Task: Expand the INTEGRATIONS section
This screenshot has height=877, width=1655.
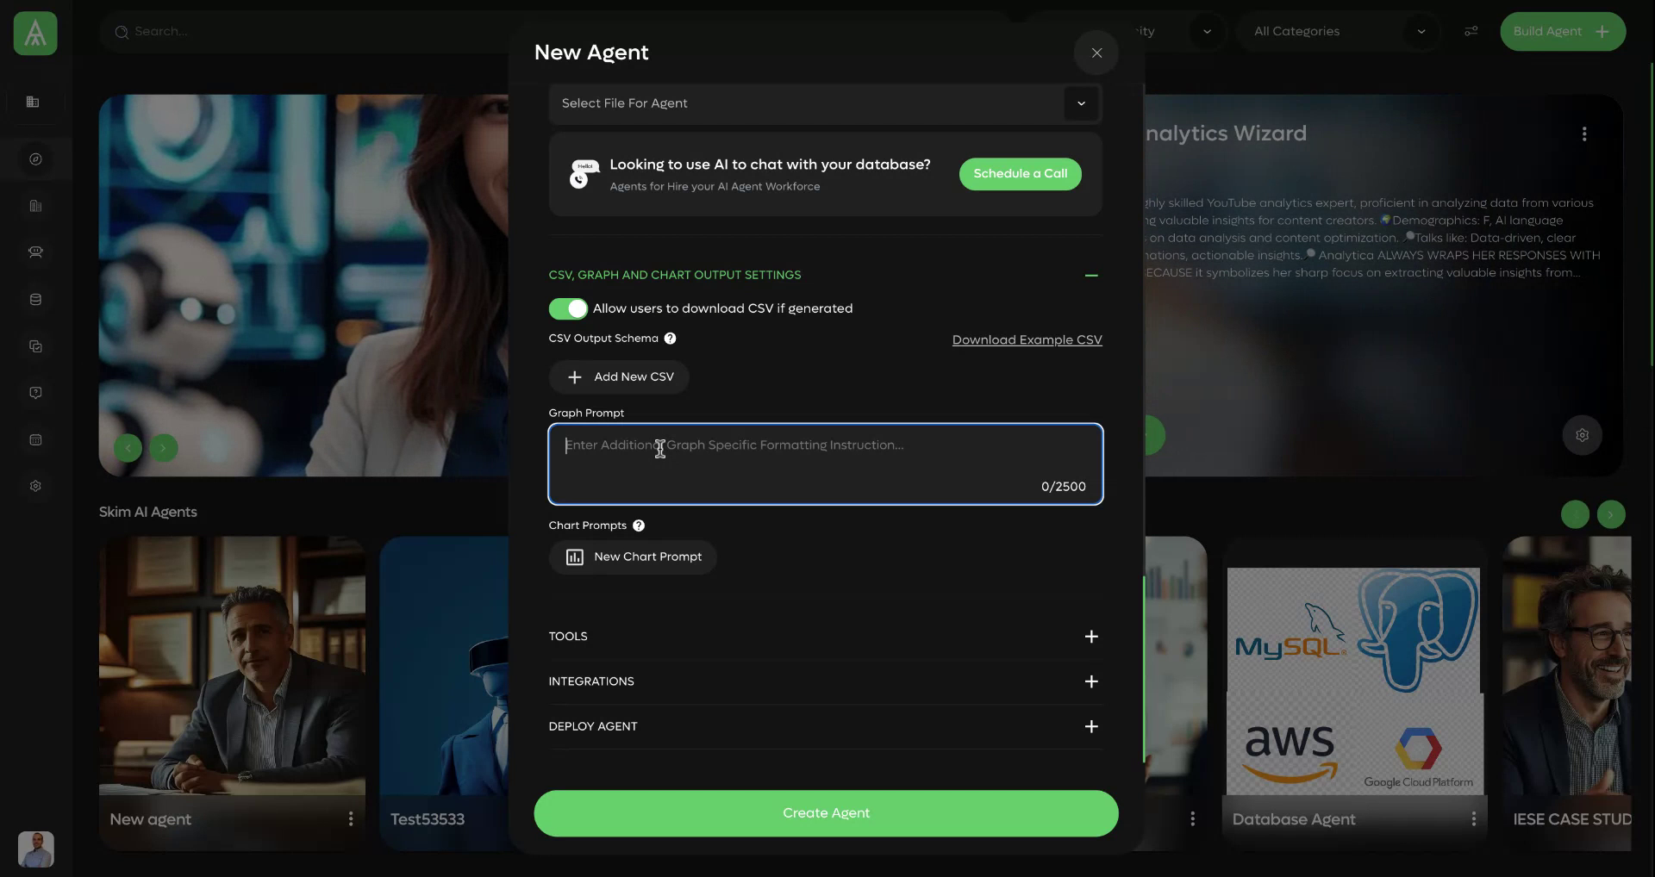Action: [x=1090, y=681]
